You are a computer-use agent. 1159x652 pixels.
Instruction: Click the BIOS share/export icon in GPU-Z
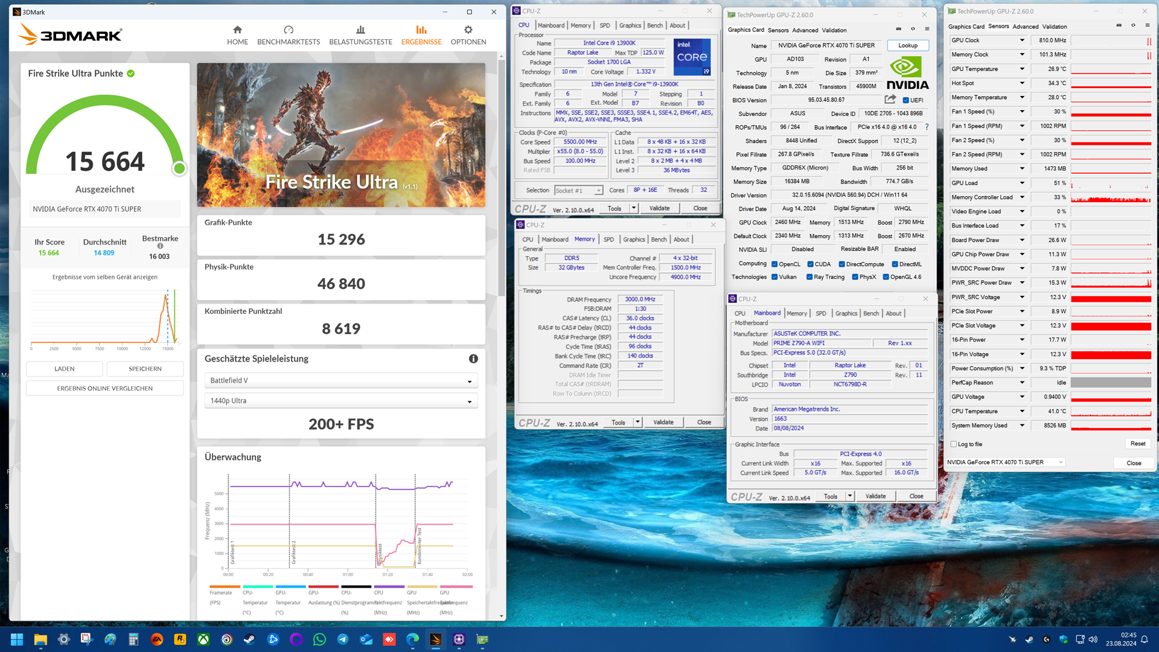(890, 100)
